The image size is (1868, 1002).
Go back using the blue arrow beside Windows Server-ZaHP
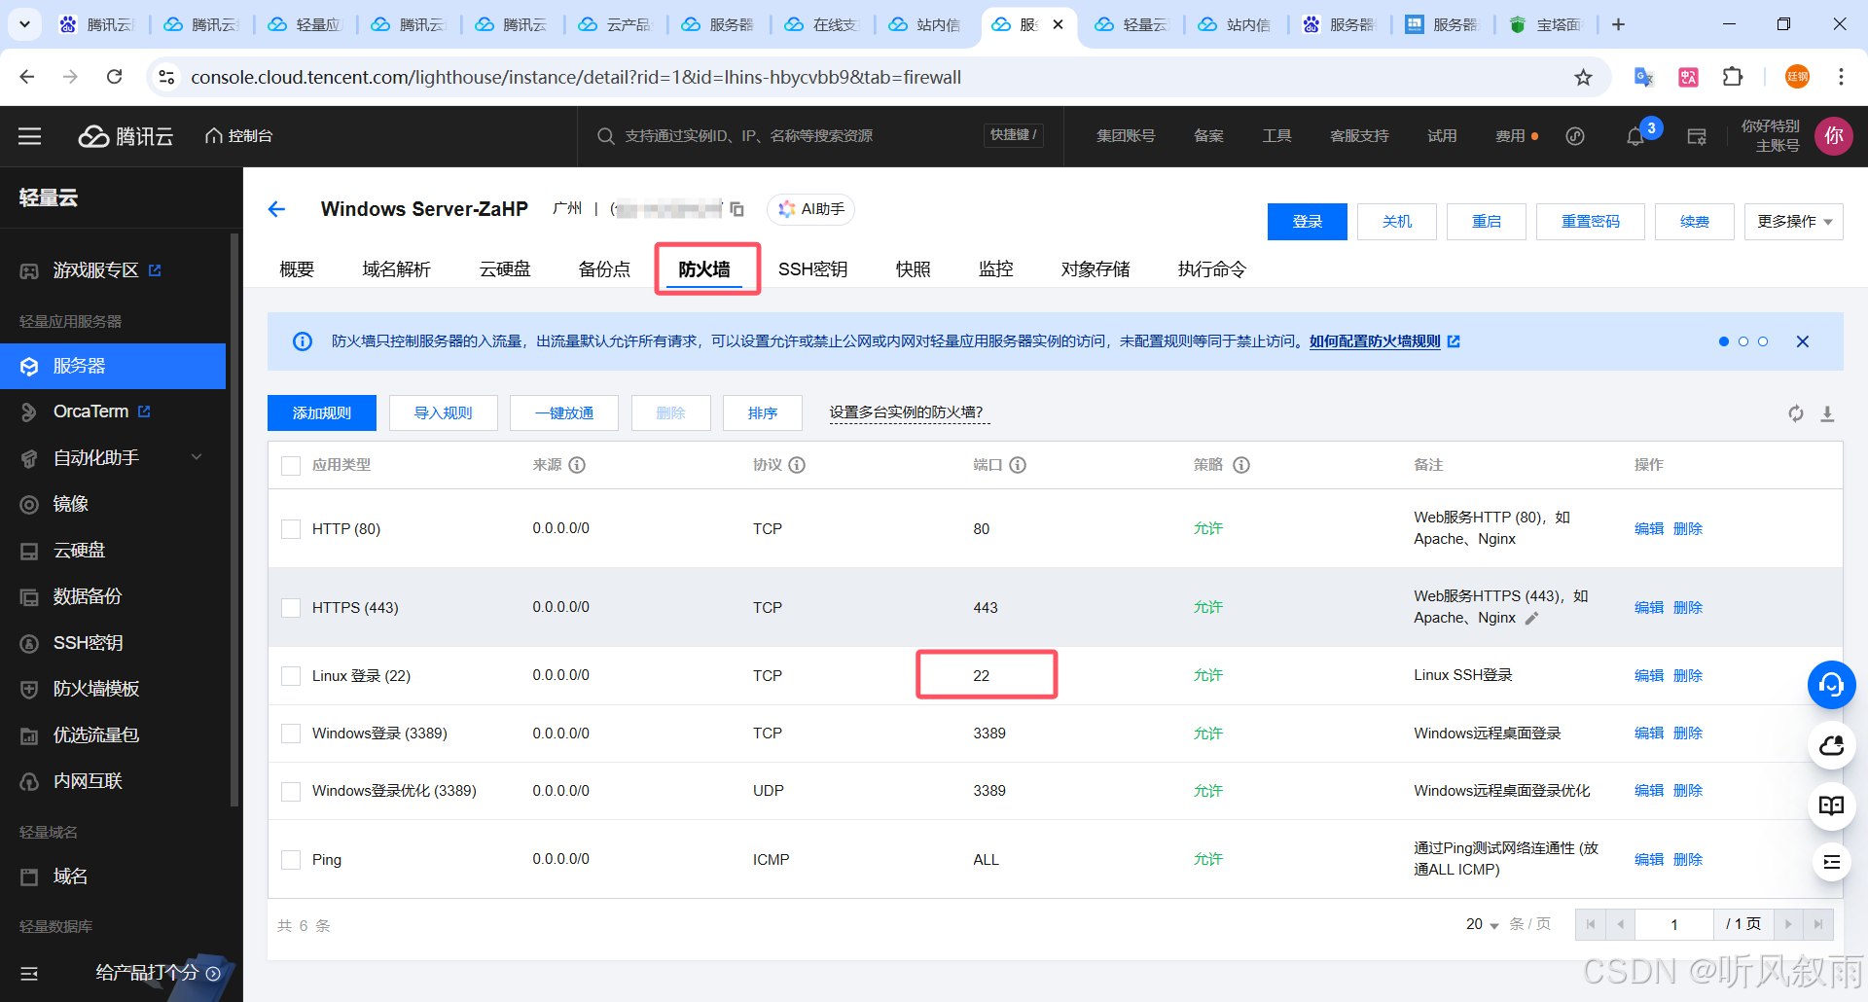tap(277, 209)
